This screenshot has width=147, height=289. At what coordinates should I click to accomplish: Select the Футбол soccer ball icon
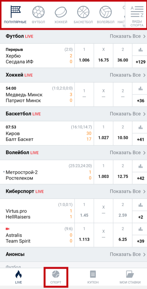(39, 12)
